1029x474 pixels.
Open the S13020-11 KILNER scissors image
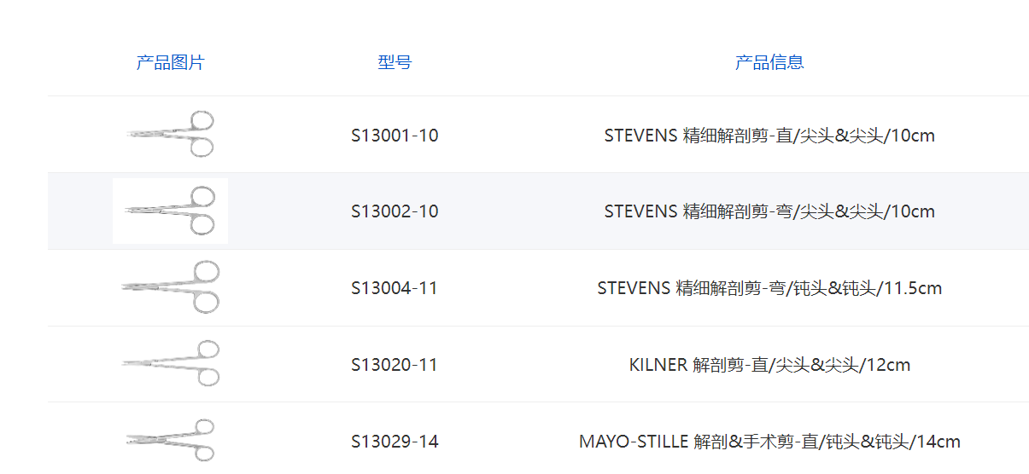171,364
